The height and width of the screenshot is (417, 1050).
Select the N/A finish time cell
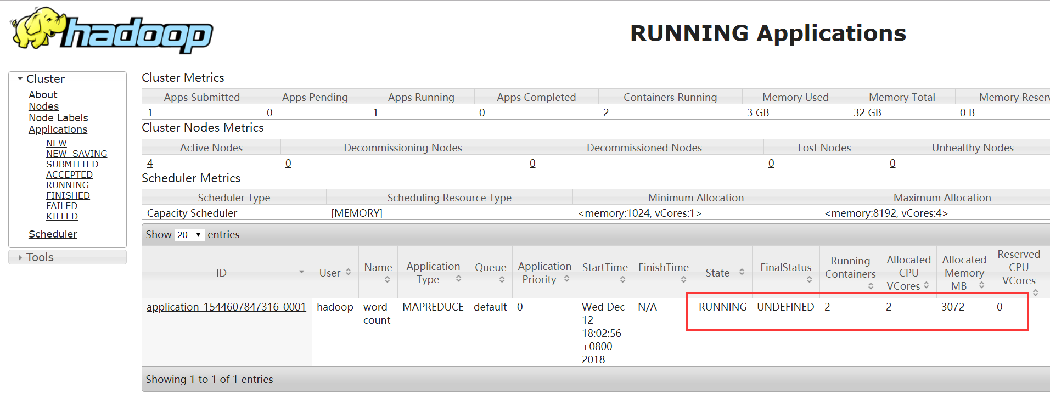(647, 307)
